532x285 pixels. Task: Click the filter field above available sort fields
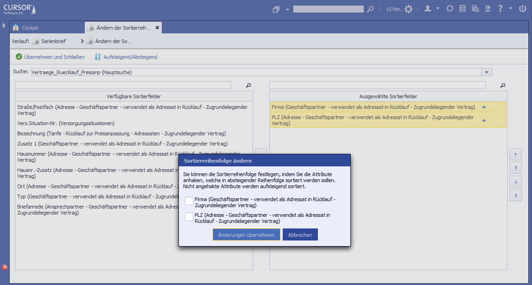[x=123, y=85]
